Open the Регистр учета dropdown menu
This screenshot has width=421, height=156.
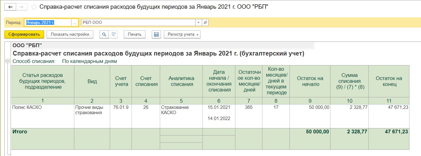182,34
